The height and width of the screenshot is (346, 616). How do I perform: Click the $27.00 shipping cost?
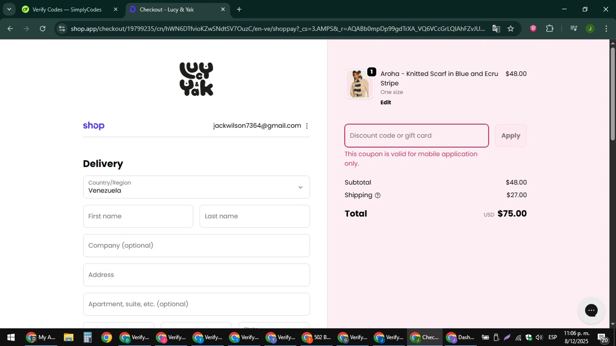coord(517,195)
